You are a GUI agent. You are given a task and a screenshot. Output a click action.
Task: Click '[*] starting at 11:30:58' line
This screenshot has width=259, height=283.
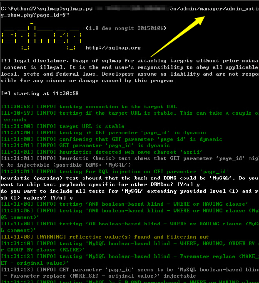[x=40, y=94]
